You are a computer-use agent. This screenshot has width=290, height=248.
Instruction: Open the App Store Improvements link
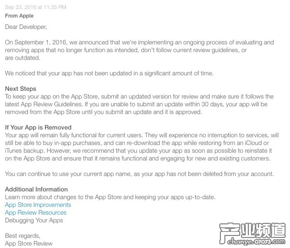pos(38,205)
